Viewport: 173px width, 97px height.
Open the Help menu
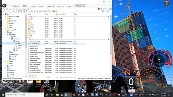tap(28, 9)
